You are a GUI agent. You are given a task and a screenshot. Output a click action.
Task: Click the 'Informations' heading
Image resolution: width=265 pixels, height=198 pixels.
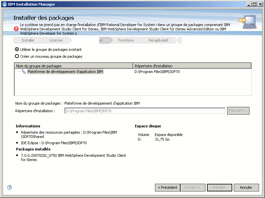pos(28,126)
